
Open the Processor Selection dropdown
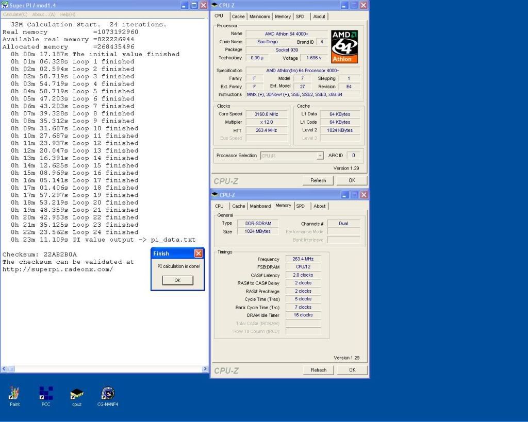[292, 156]
